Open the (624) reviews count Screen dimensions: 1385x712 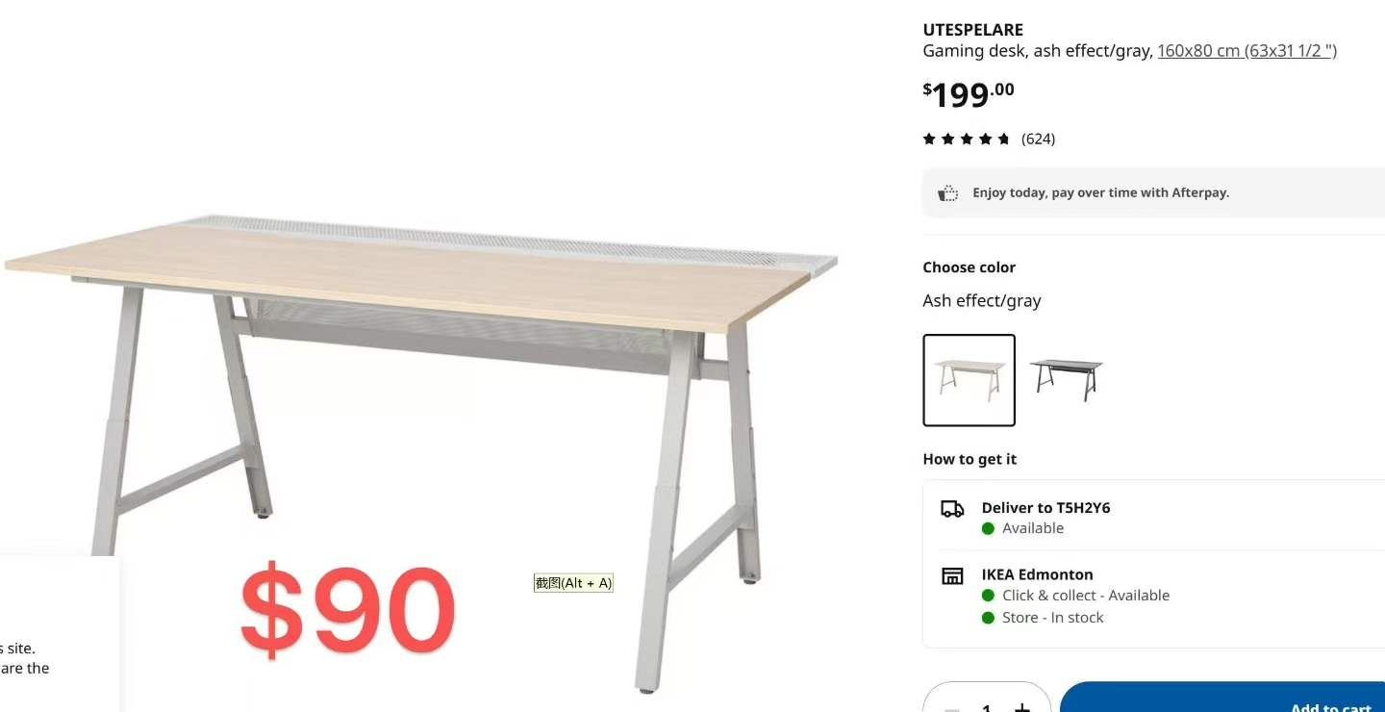pyautogui.click(x=1038, y=139)
